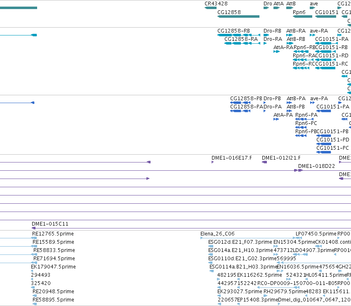Click EST LP07450.5prime
The image size is (351, 306).
pyautogui.click(x=316, y=234)
